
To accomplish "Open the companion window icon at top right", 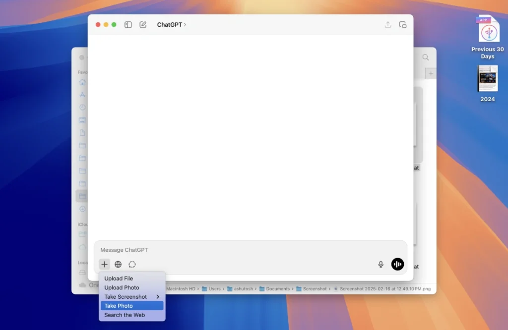I will pyautogui.click(x=403, y=25).
